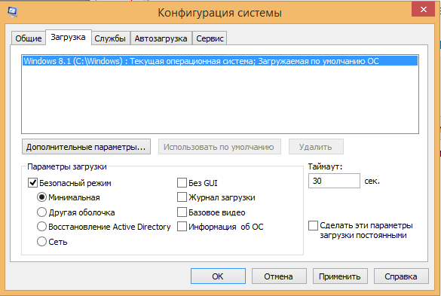Select the Windows 8.1 boot entry

(x=220, y=61)
